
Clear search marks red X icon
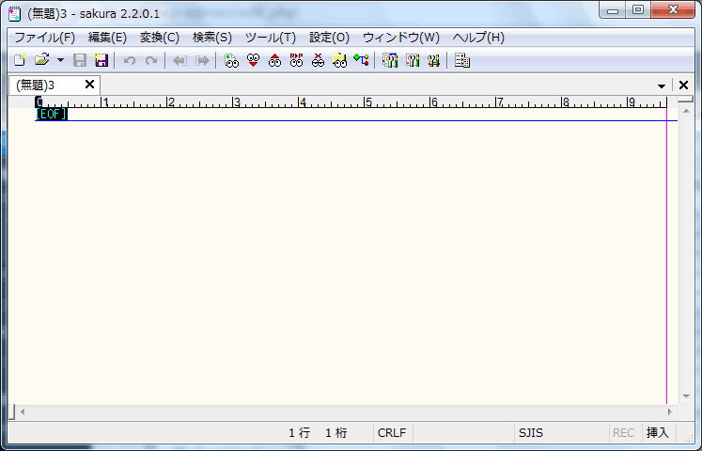(x=318, y=60)
